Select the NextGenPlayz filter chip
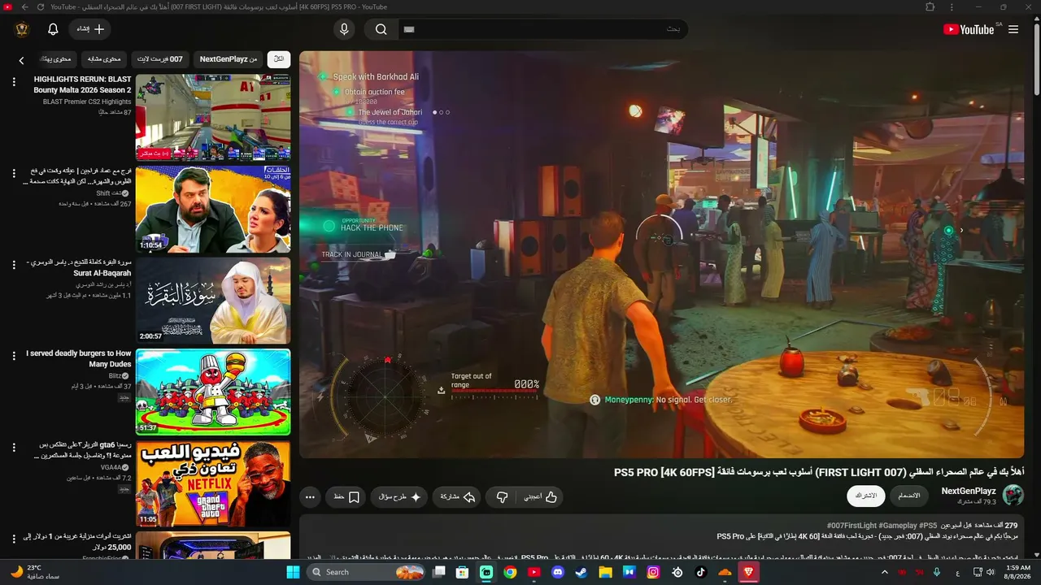The height and width of the screenshot is (585, 1041). [x=229, y=59]
